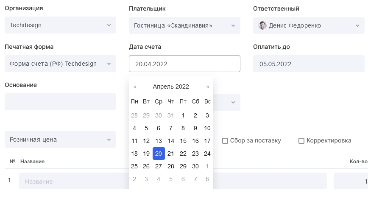Focus Основание text field

pyautogui.click(x=60, y=102)
